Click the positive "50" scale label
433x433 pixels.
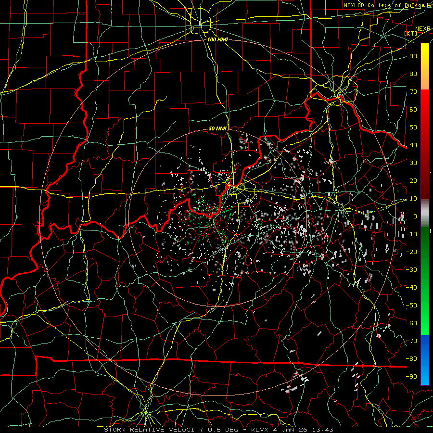[x=413, y=127]
